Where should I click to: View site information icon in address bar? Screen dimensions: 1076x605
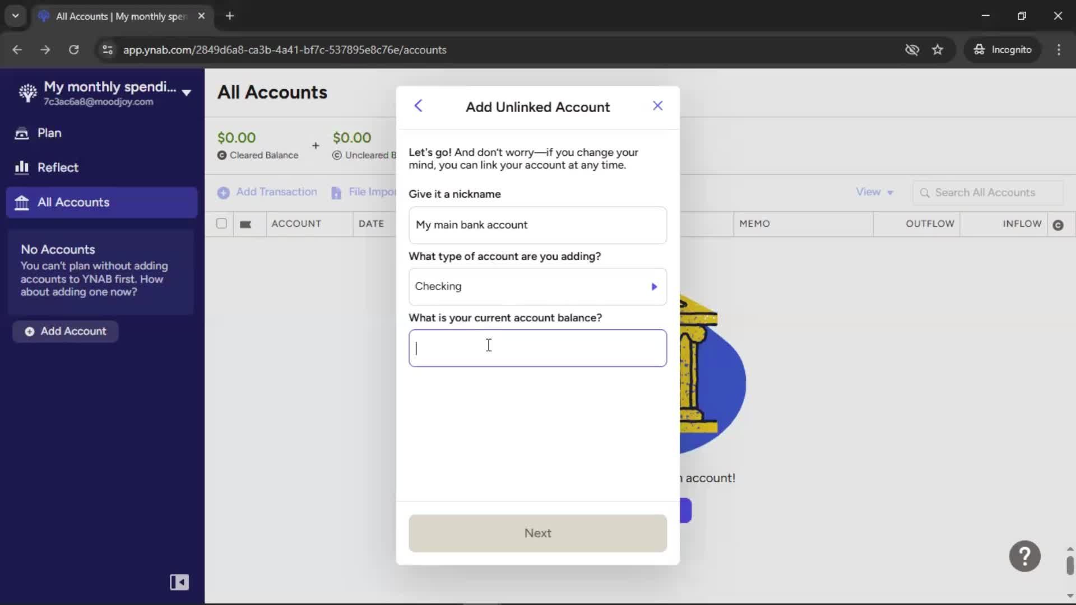(x=107, y=49)
